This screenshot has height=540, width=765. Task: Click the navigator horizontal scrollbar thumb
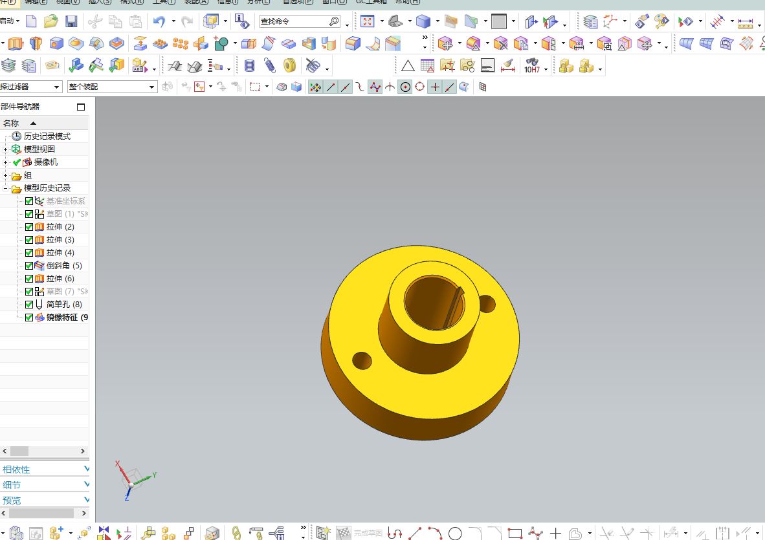(19, 451)
